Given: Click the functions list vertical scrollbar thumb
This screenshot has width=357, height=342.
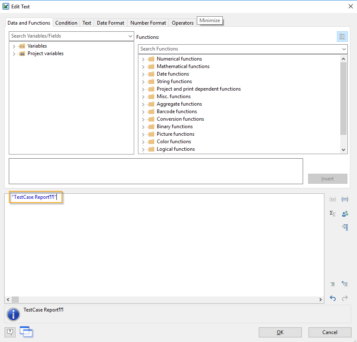Looking at the screenshot, I should click(343, 99).
